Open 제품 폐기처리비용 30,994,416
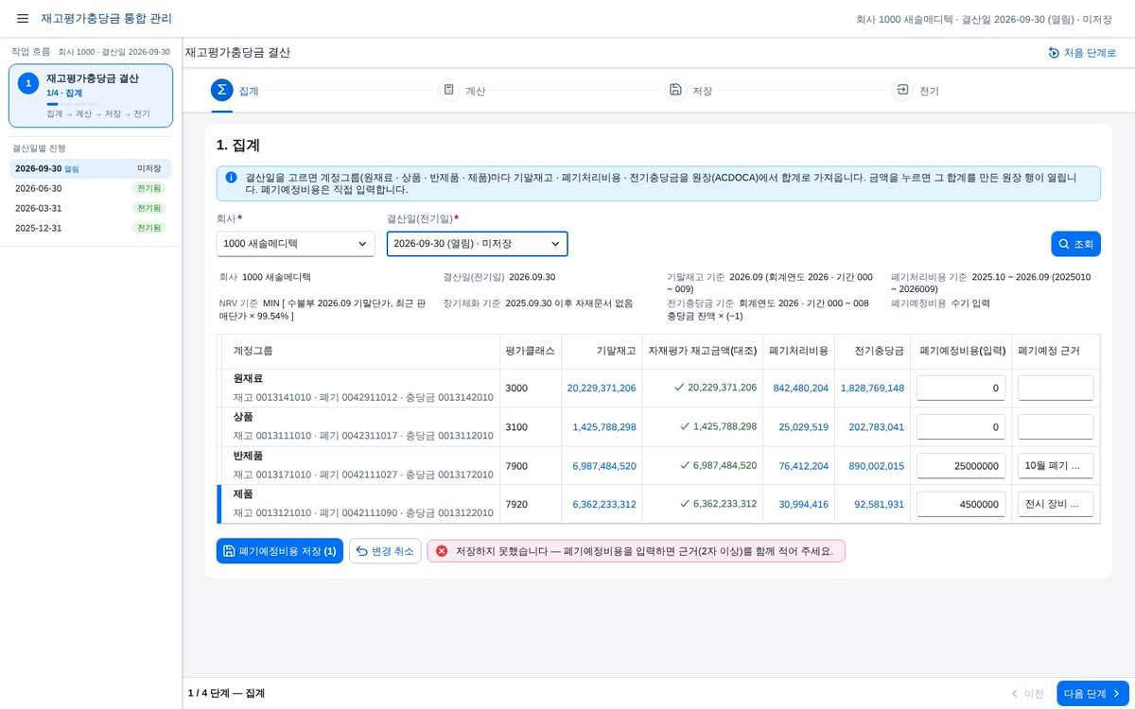The image size is (1135, 709). click(804, 504)
